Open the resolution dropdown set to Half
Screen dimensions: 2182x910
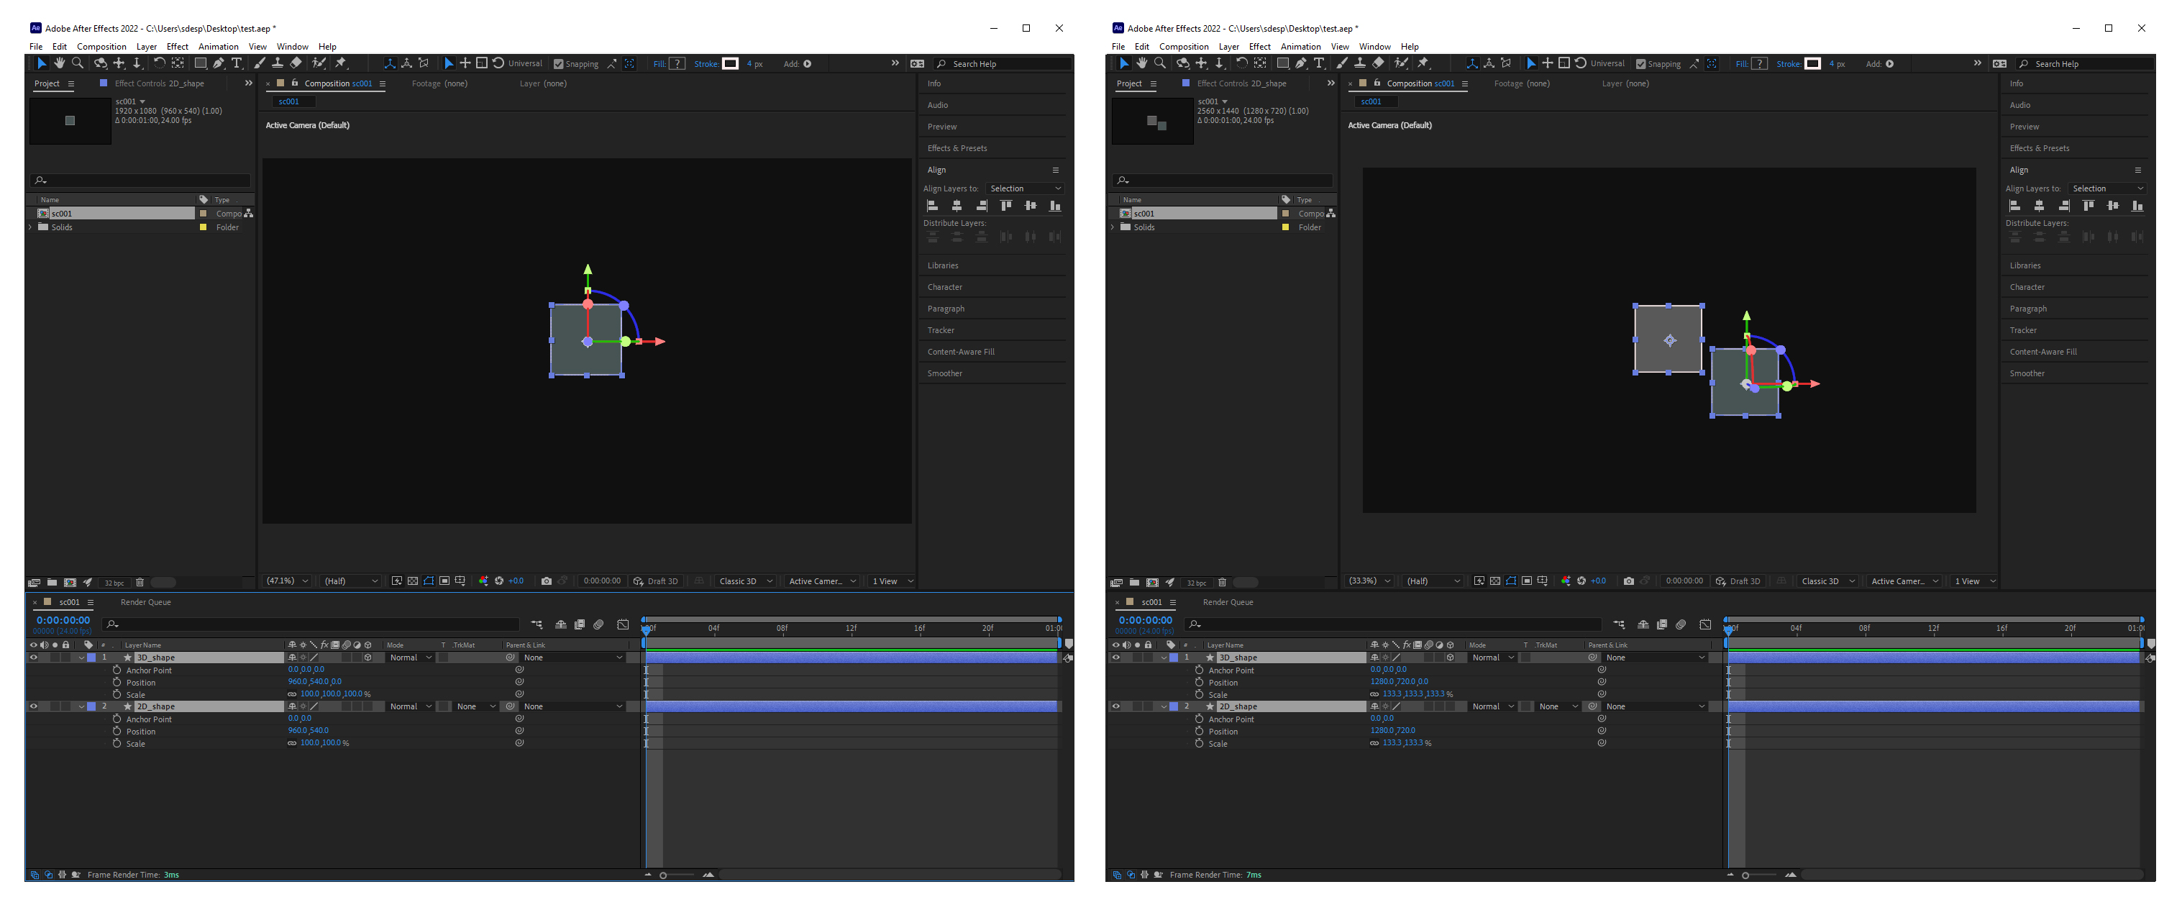(x=350, y=581)
